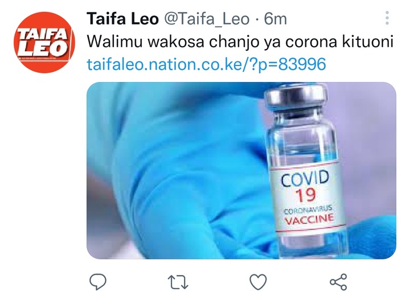Open the 6m timestamp permalink
This screenshot has height=304, width=410.
tap(276, 19)
